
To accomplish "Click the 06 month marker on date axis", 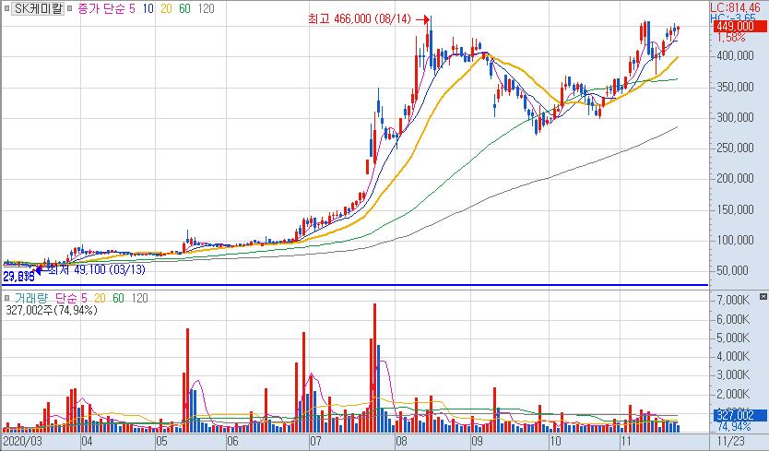I will pyautogui.click(x=232, y=441).
